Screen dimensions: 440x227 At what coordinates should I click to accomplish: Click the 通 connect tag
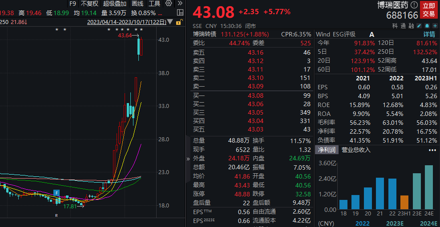click(403, 26)
